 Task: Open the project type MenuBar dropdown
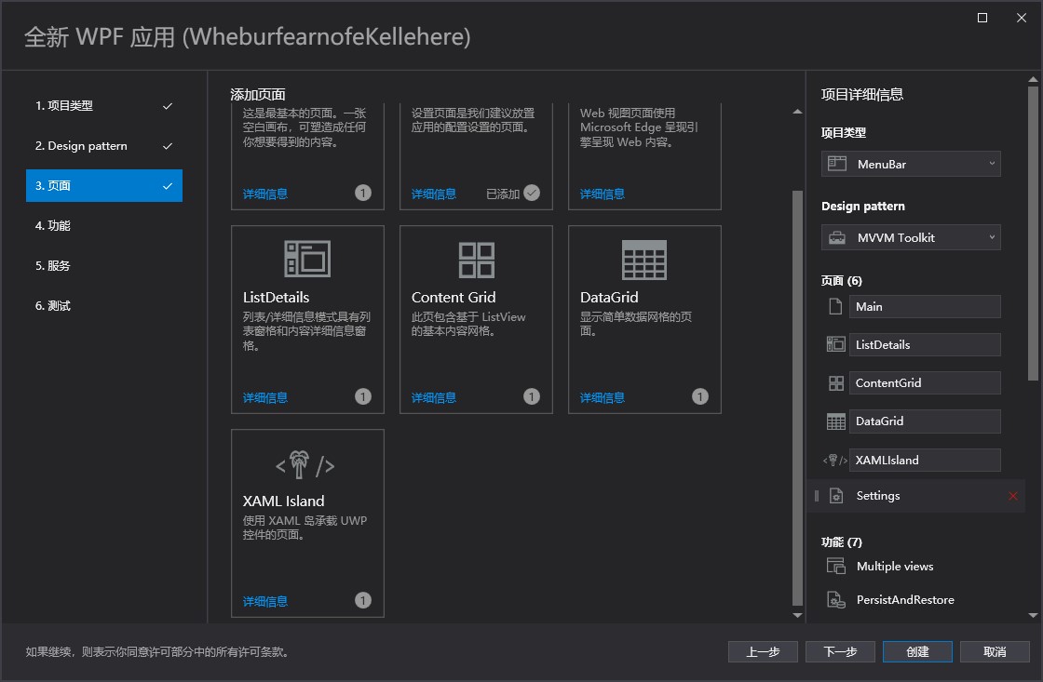(x=911, y=164)
